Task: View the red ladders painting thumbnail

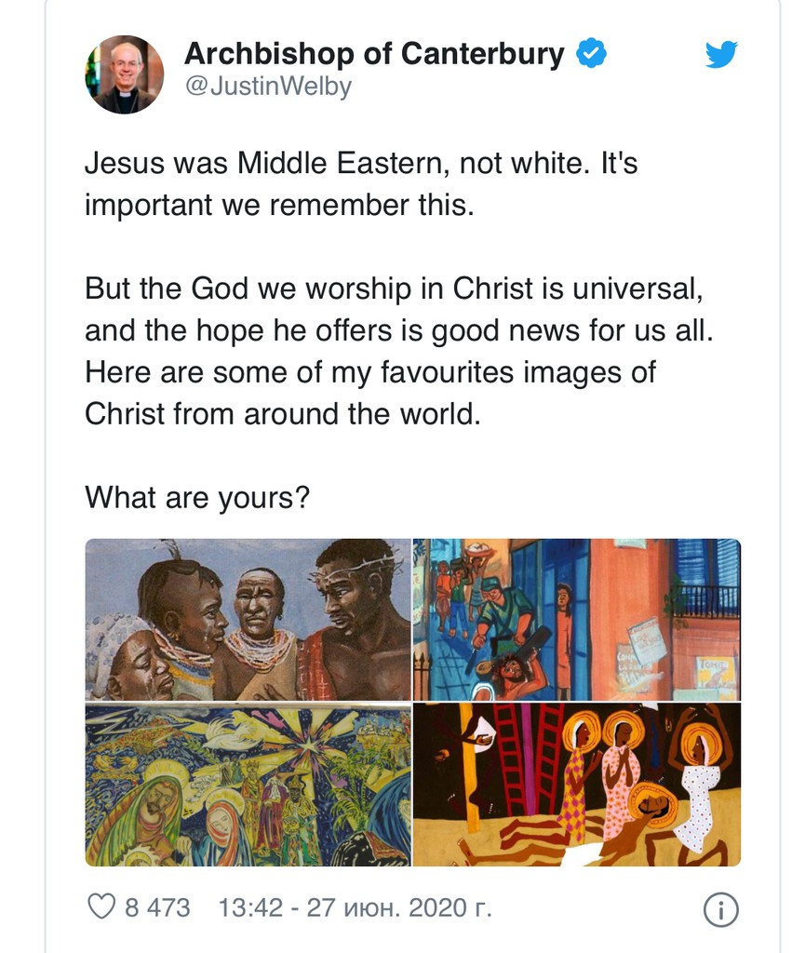Action: [x=577, y=785]
